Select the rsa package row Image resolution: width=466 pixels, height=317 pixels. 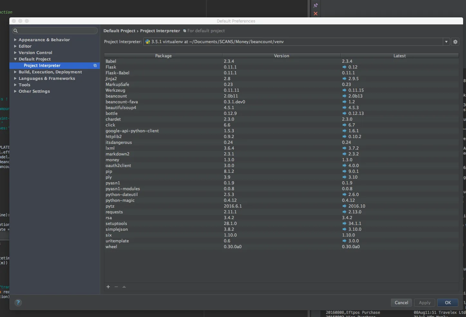click(x=281, y=218)
